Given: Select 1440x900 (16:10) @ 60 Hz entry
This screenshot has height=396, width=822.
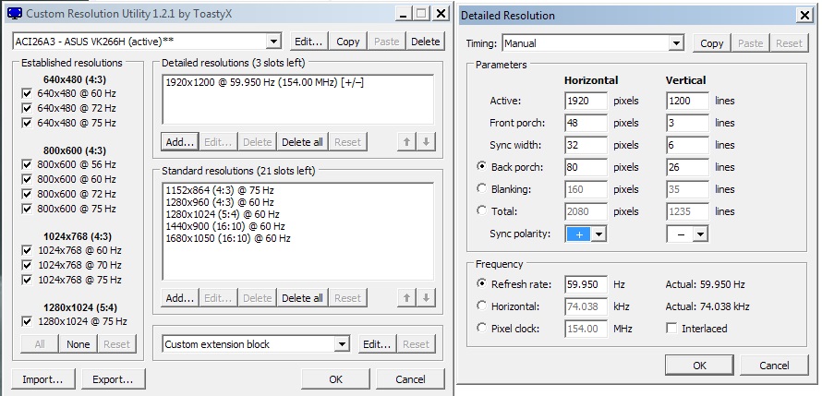Looking at the screenshot, I should [224, 226].
